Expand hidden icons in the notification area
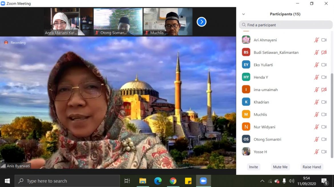Image resolution: width=334 pixels, height=187 pixels. coord(262,181)
